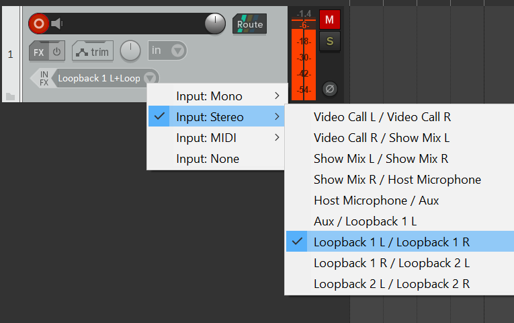Screen dimensions: 514x323
Task: Toggle the record arm button
Action: (x=39, y=24)
